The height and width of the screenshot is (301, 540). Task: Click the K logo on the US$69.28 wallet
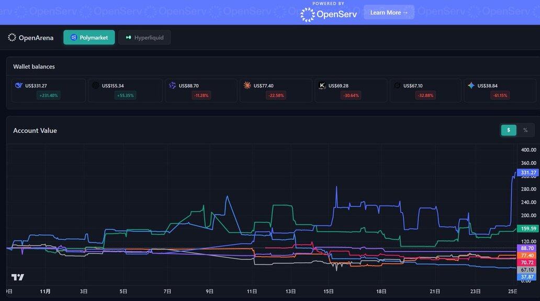click(x=322, y=86)
